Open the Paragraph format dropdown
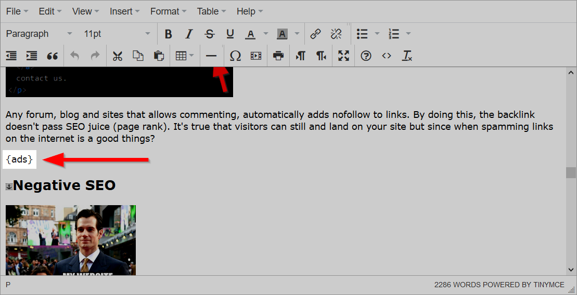 39,34
